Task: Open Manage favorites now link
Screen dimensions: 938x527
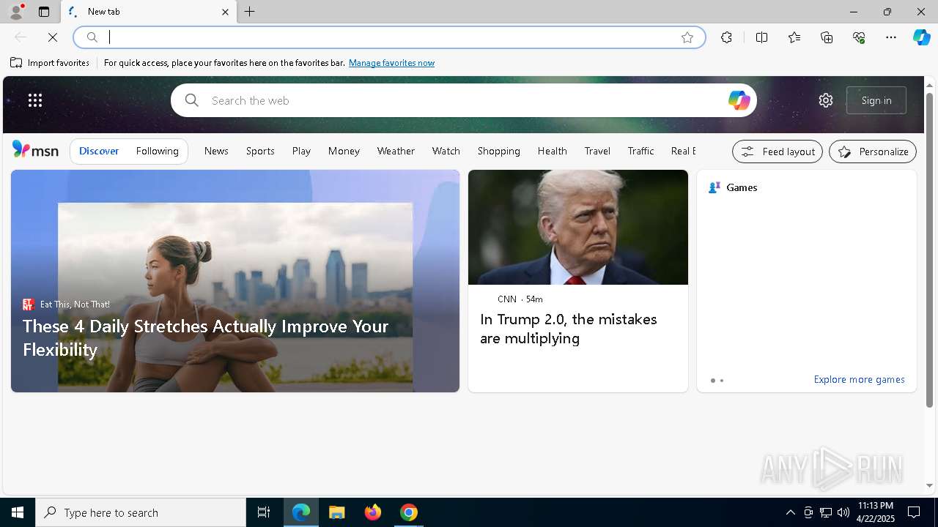Action: click(391, 63)
